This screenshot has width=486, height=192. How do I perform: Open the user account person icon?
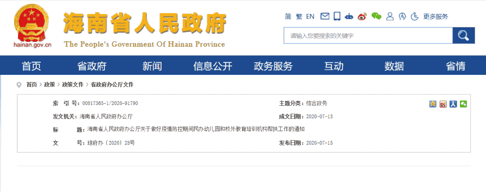390,17
